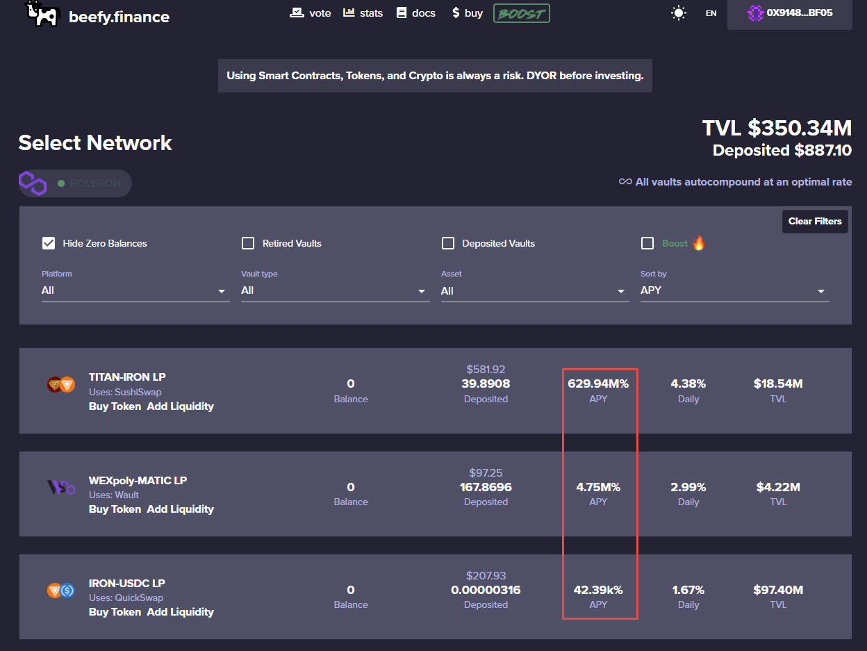Image resolution: width=867 pixels, height=651 pixels.
Task: Click the Uses: QuickSwap label
Action: point(126,598)
